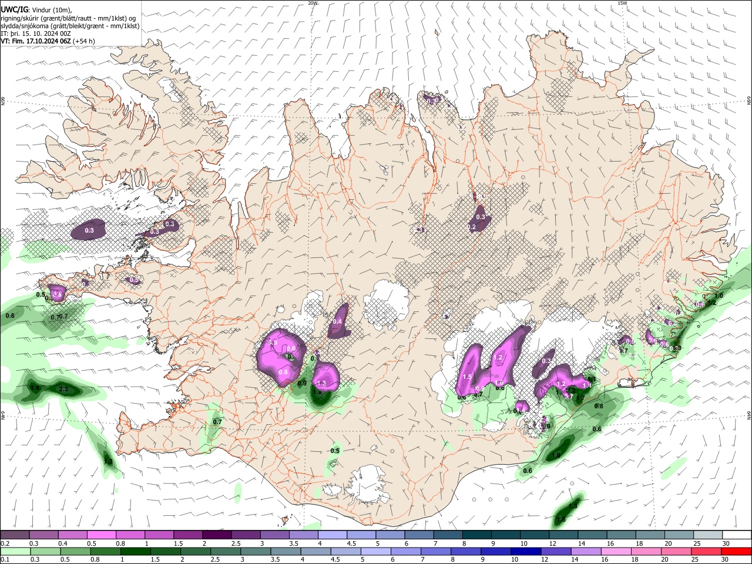Viewport: 752px width, 564px height.
Task: Click the 1.8 rain value on the map
Action: click(556, 456)
